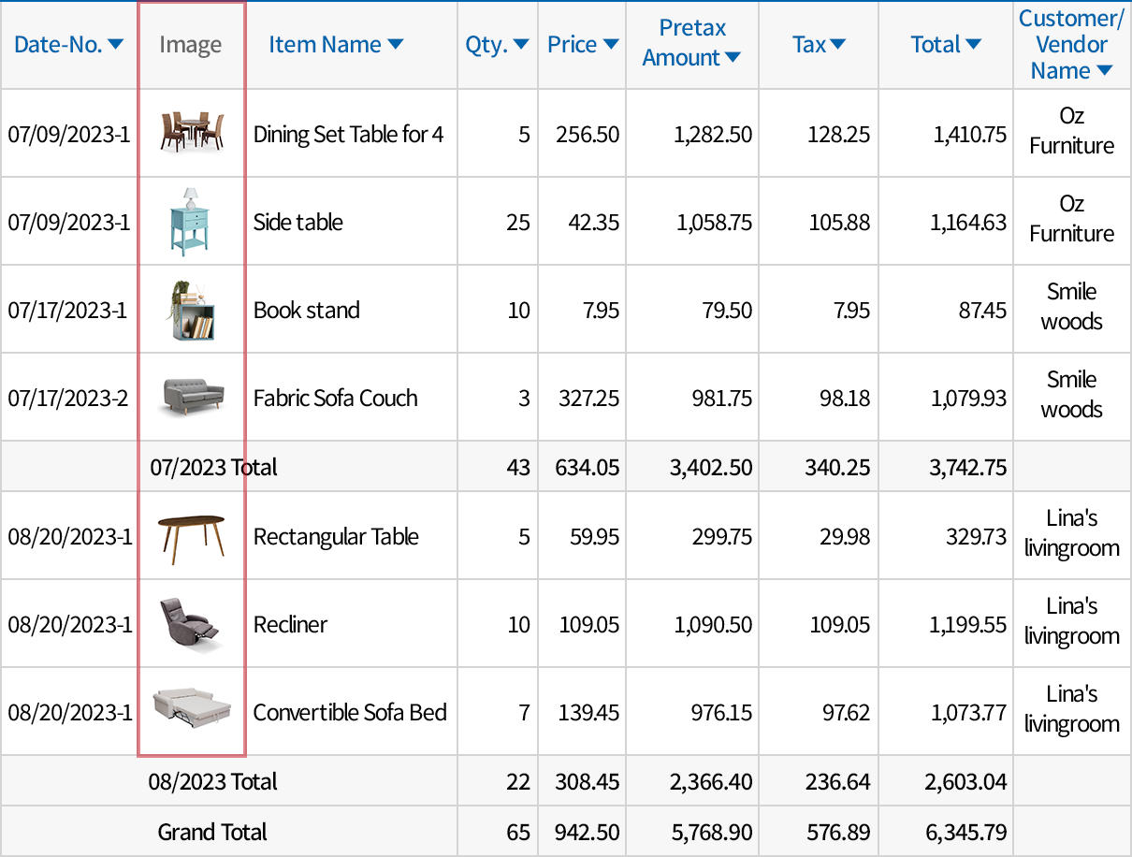Select the blue Side table image
Viewport: 1132px width, 857px height.
(191, 221)
